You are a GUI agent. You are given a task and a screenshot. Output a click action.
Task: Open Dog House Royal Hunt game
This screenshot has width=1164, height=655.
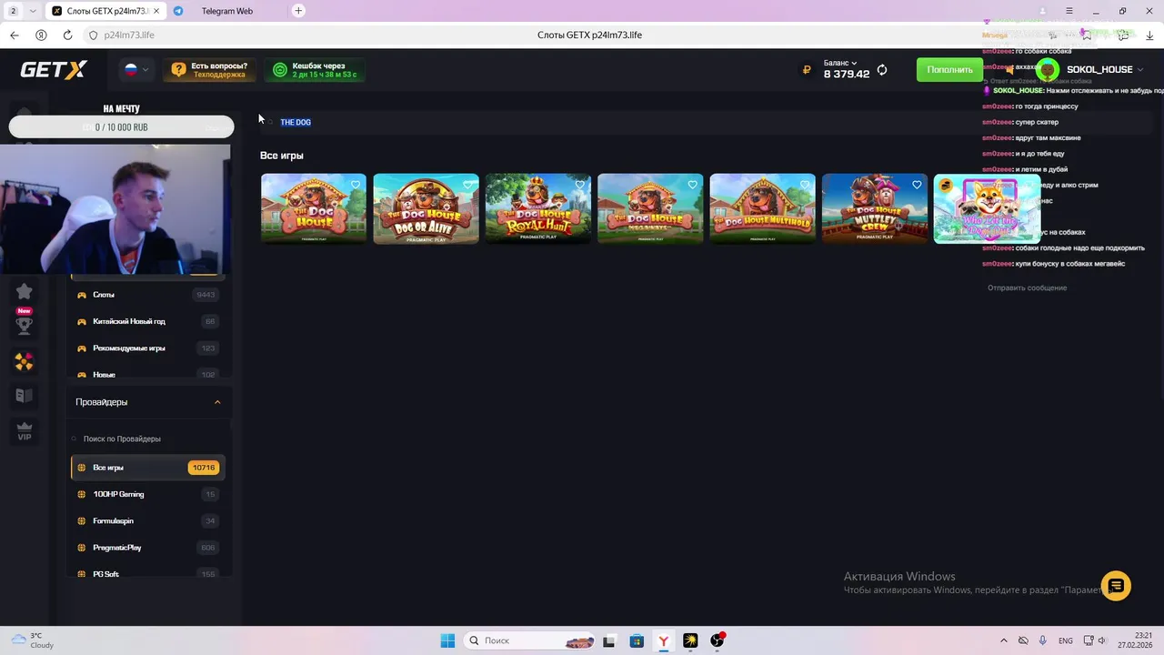tap(538, 208)
